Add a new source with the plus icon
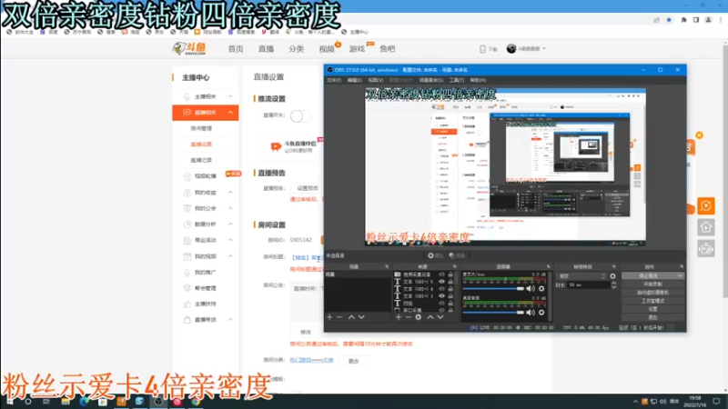This screenshot has height=409, width=728. pos(399,317)
